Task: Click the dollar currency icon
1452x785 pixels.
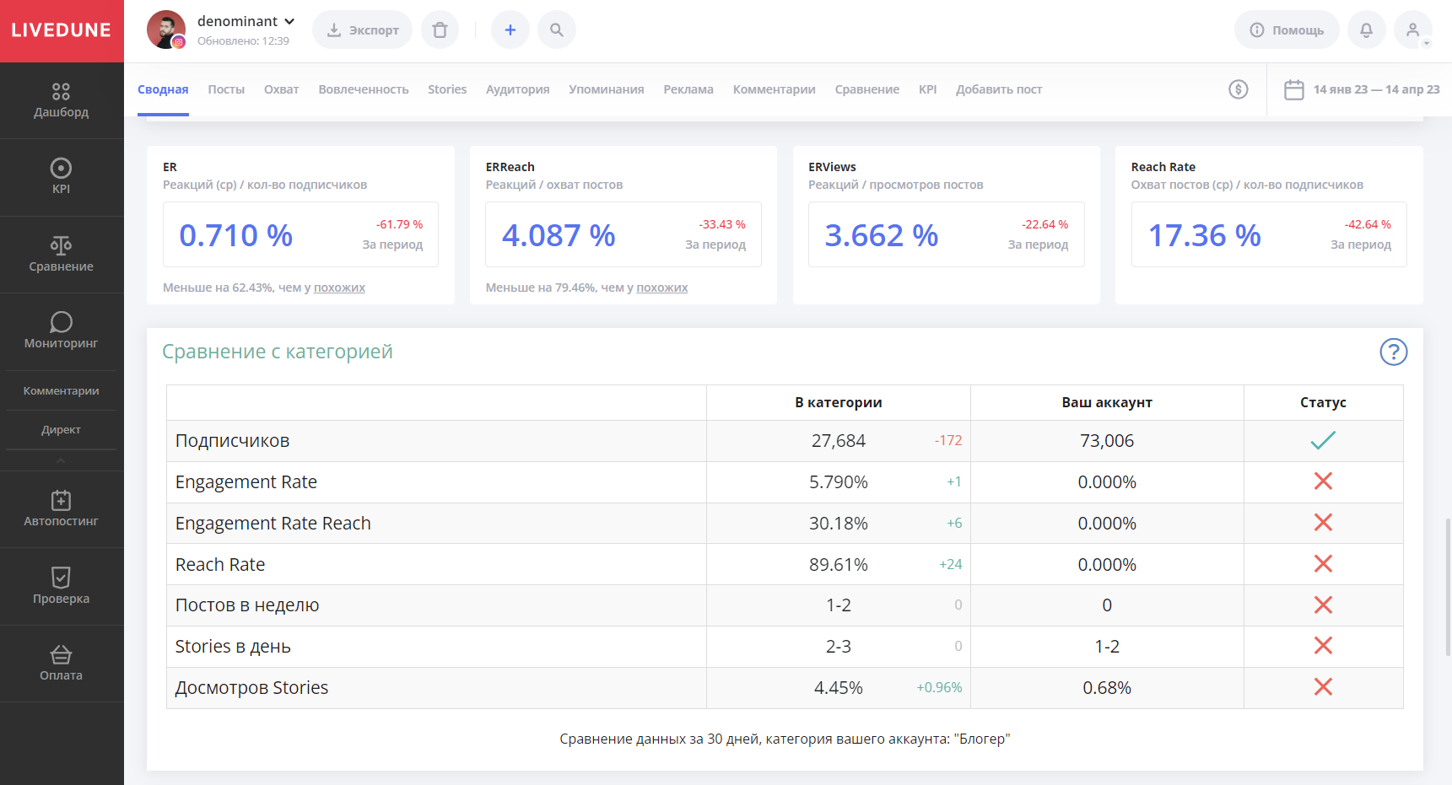Action: click(1238, 89)
